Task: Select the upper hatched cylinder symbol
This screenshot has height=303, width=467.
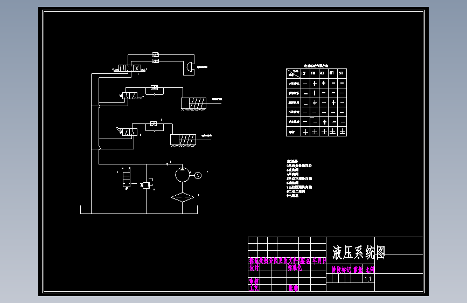Action: pyautogui.click(x=193, y=104)
